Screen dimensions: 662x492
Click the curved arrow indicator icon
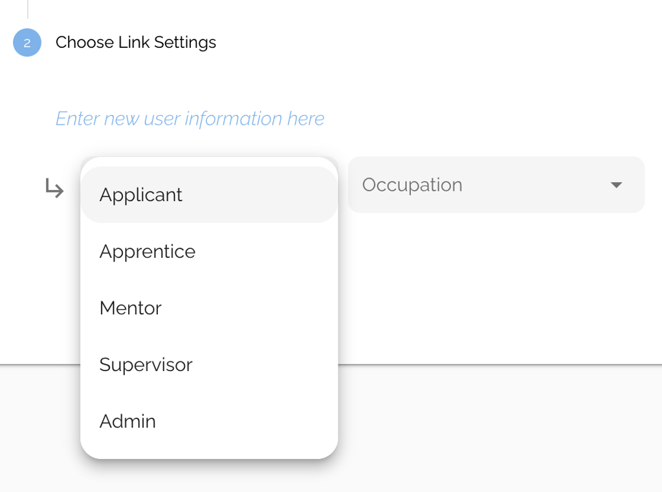click(55, 189)
